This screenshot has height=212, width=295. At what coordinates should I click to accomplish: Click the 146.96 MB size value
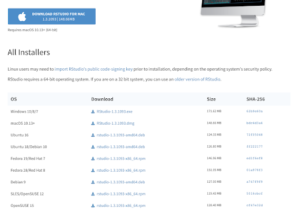(214, 158)
